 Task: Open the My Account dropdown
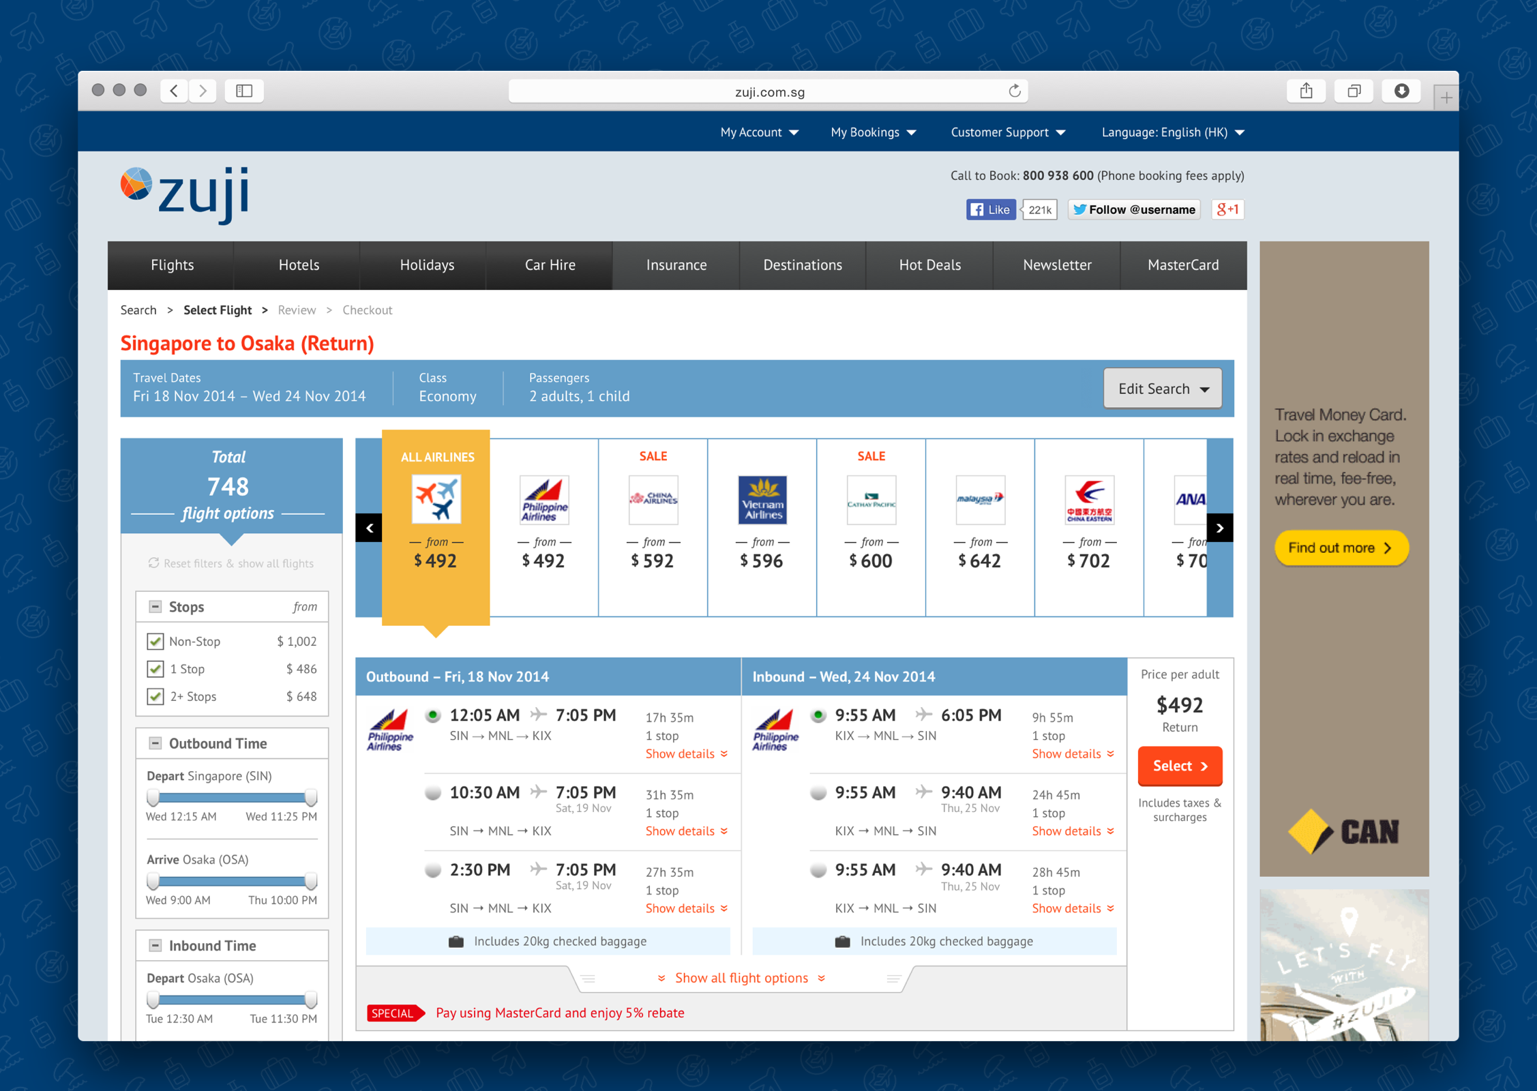click(x=760, y=132)
